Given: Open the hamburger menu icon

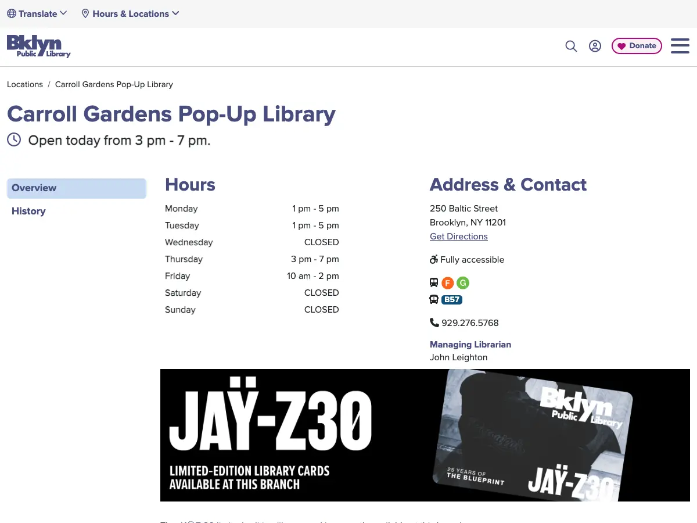Looking at the screenshot, I should pos(680,46).
